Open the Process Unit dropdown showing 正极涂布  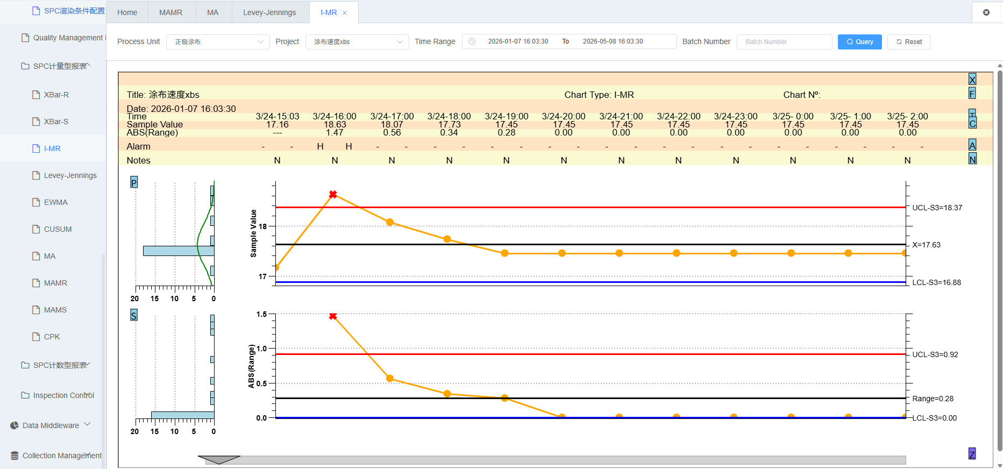[x=218, y=42]
